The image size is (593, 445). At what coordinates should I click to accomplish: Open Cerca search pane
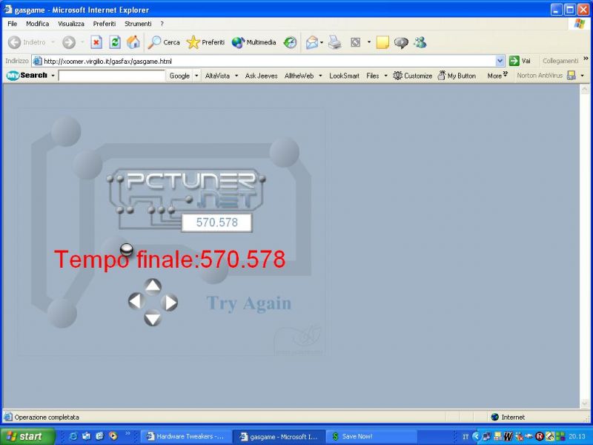coord(163,42)
